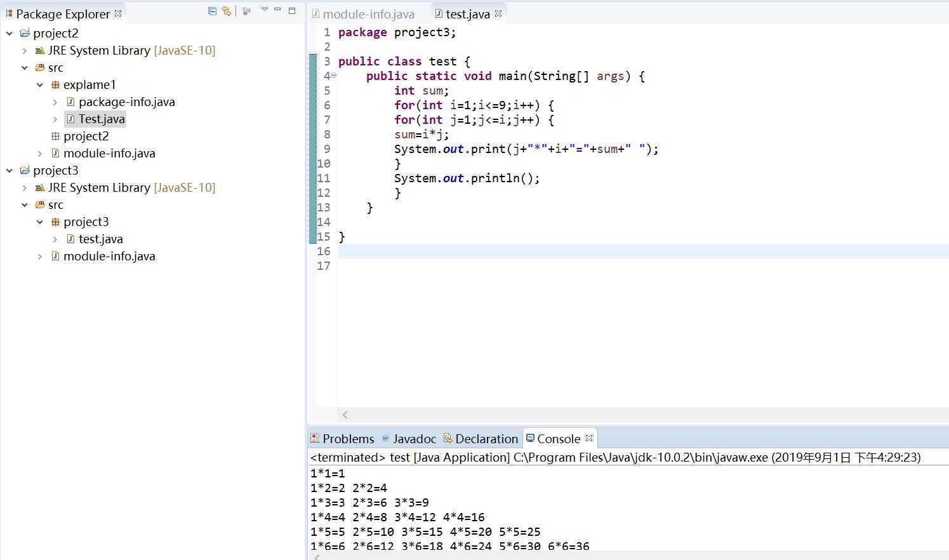Select Test.java in explame1 package
949x560 pixels.
(102, 119)
